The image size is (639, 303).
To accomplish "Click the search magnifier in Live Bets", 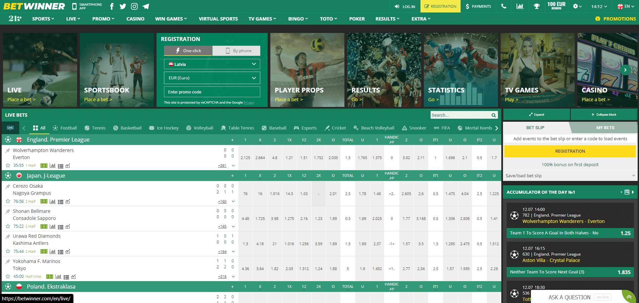I will 494,115.
